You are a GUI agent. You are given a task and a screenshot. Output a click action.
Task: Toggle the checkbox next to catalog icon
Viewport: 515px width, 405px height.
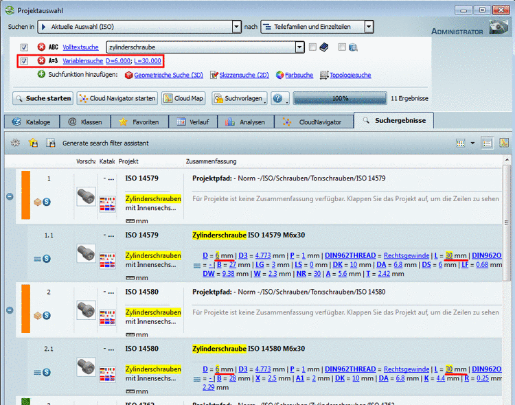coord(342,47)
